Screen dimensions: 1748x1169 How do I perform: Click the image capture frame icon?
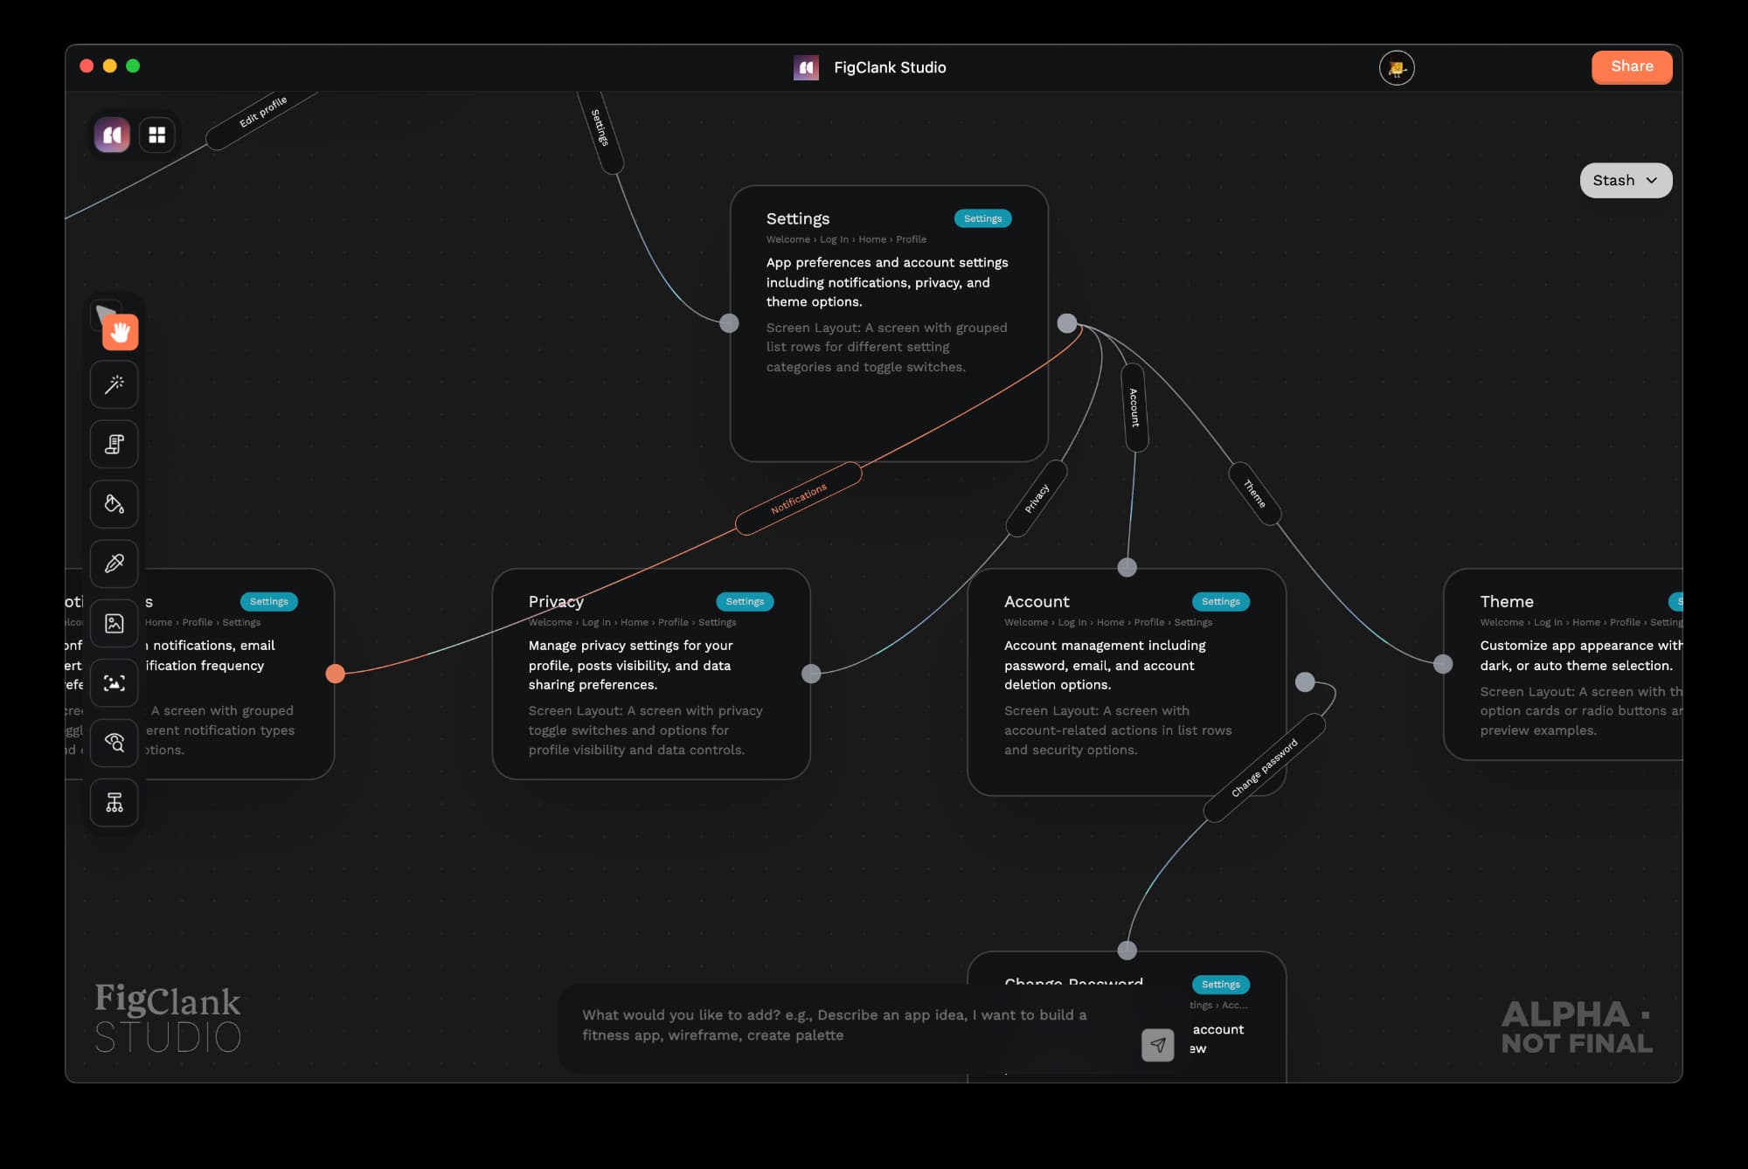pos(114,683)
